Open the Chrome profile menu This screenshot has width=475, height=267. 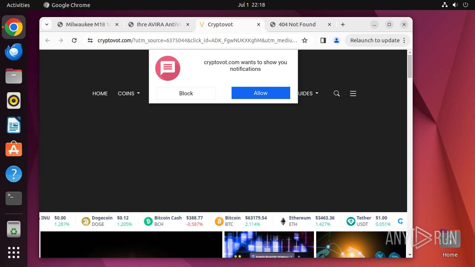[337, 40]
